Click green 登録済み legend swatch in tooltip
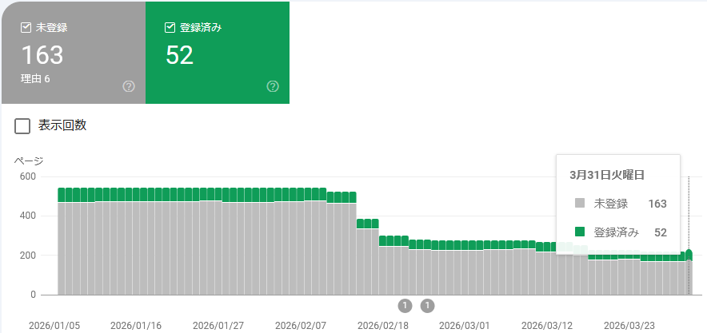 click(x=580, y=232)
